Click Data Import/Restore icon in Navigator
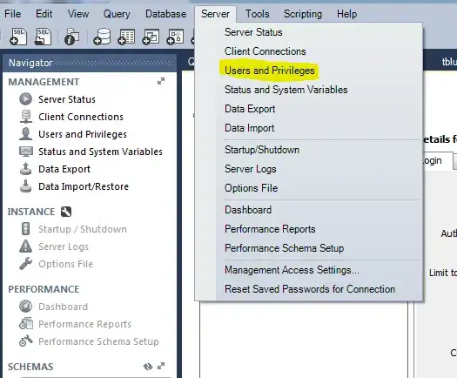 (x=25, y=186)
